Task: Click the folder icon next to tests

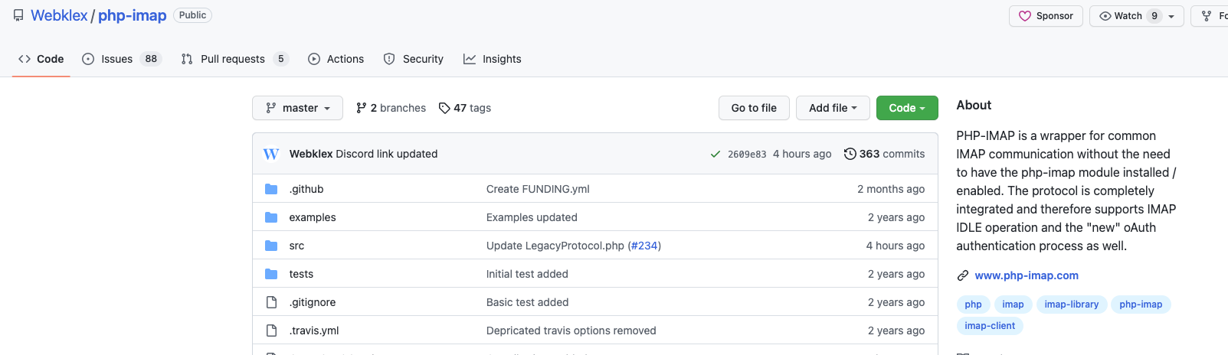Action: point(271,274)
